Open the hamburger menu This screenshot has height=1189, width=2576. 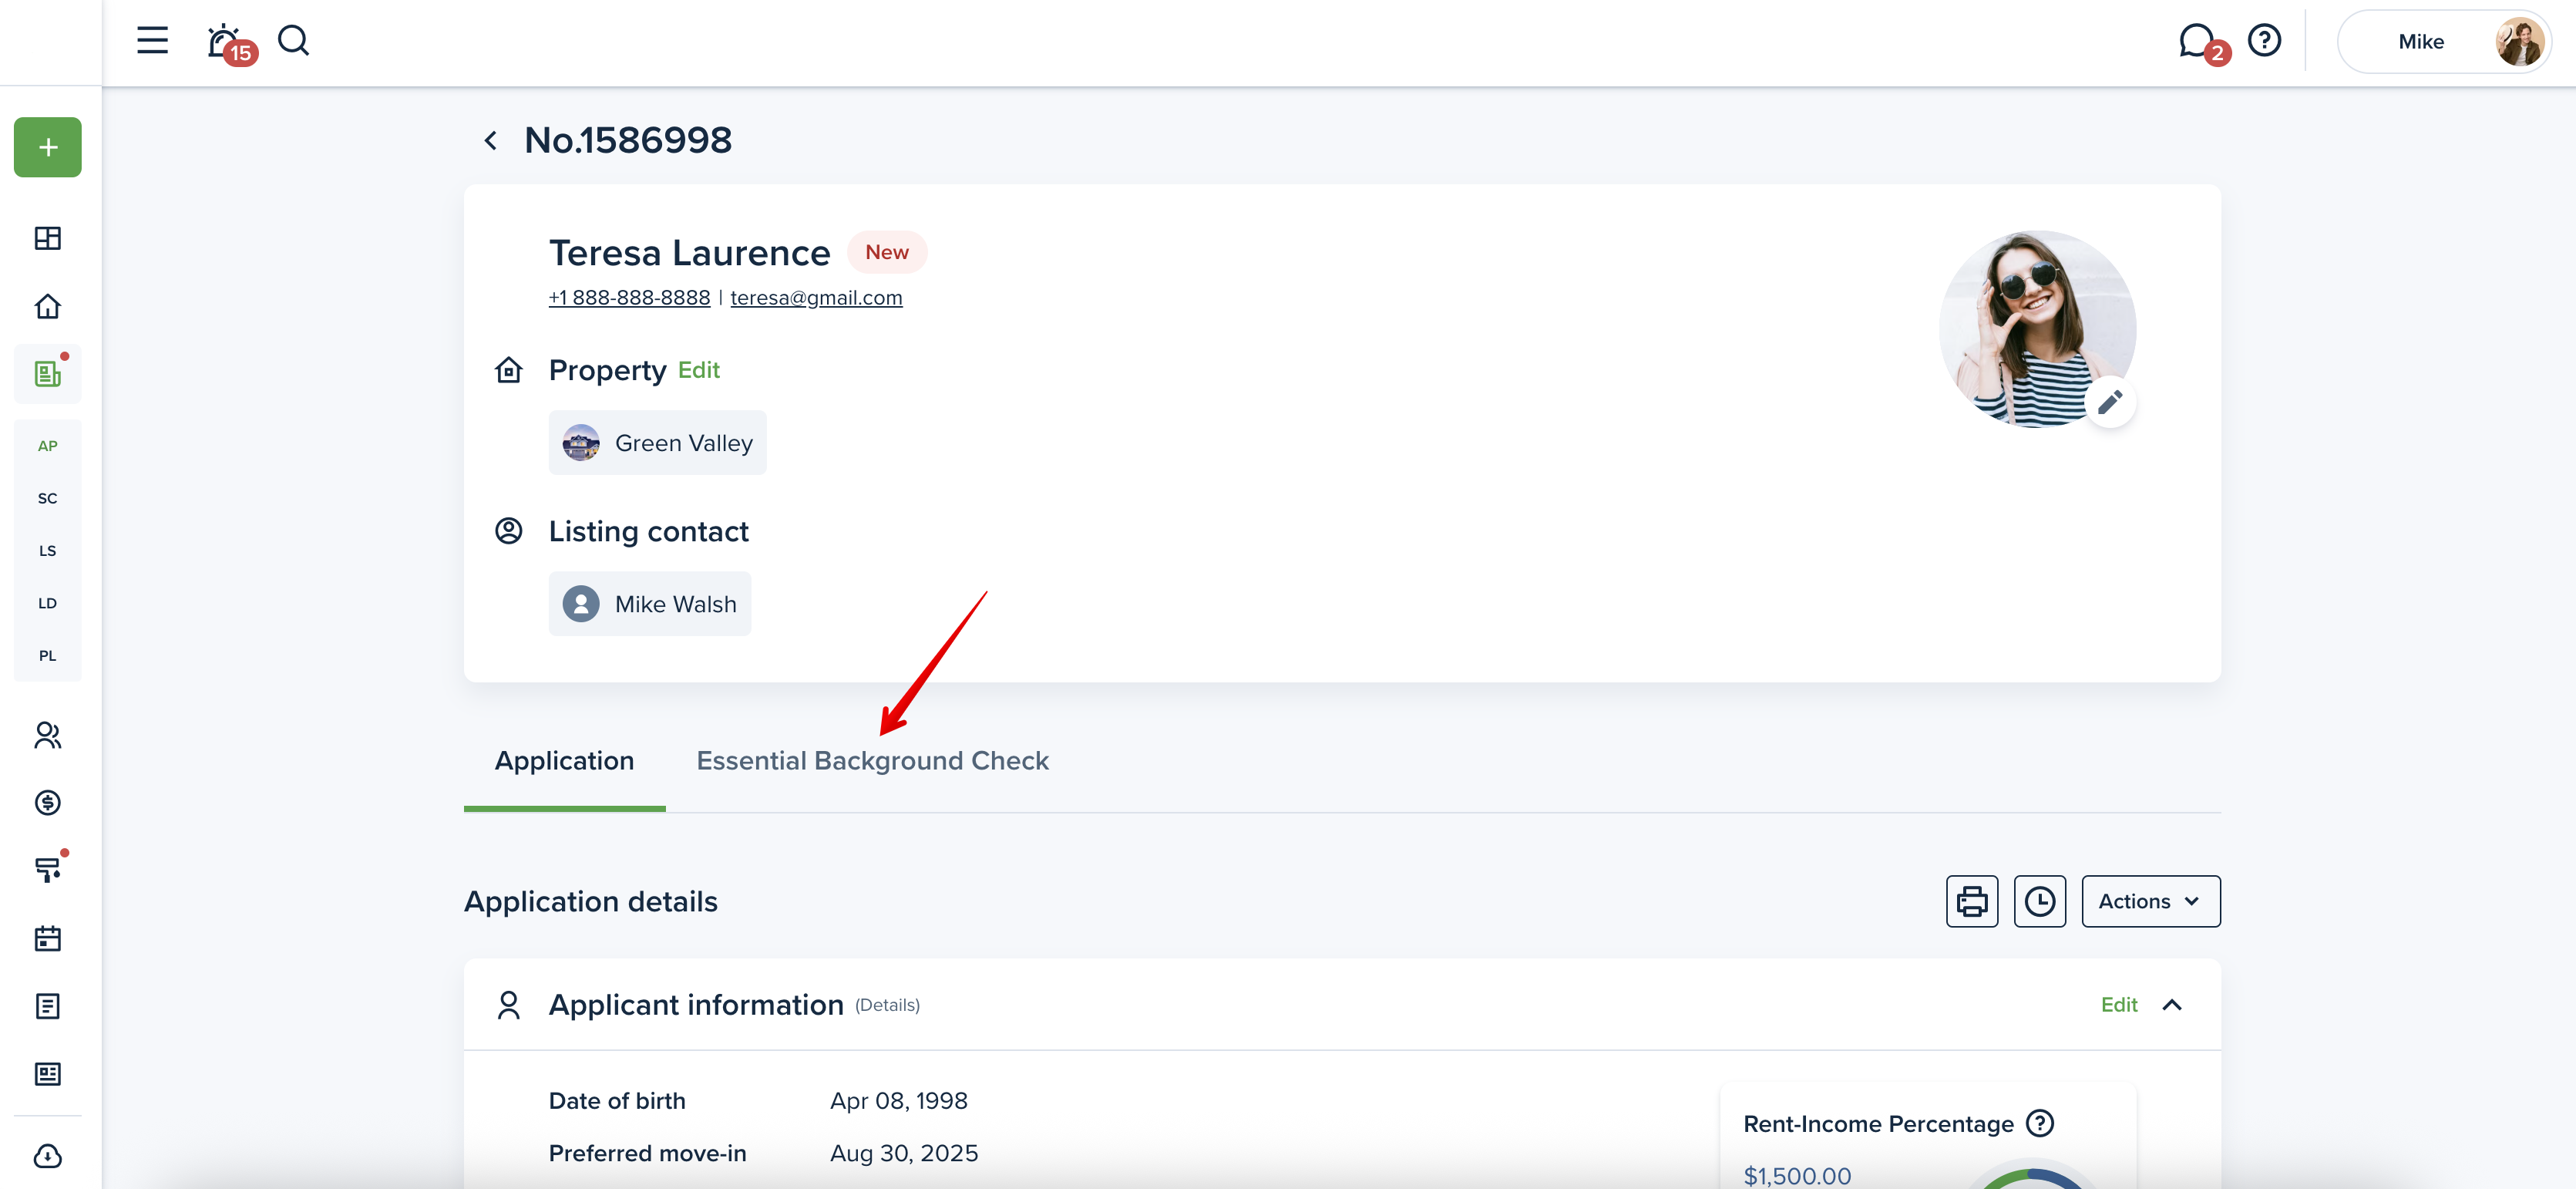pos(152,41)
